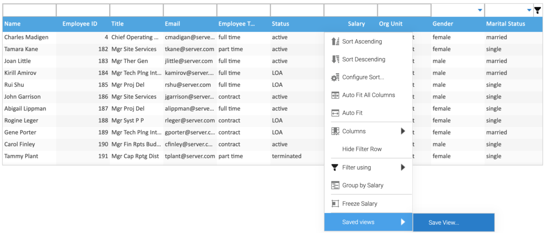
Task: Click the tkane@server.com email cell
Action: coord(190,49)
